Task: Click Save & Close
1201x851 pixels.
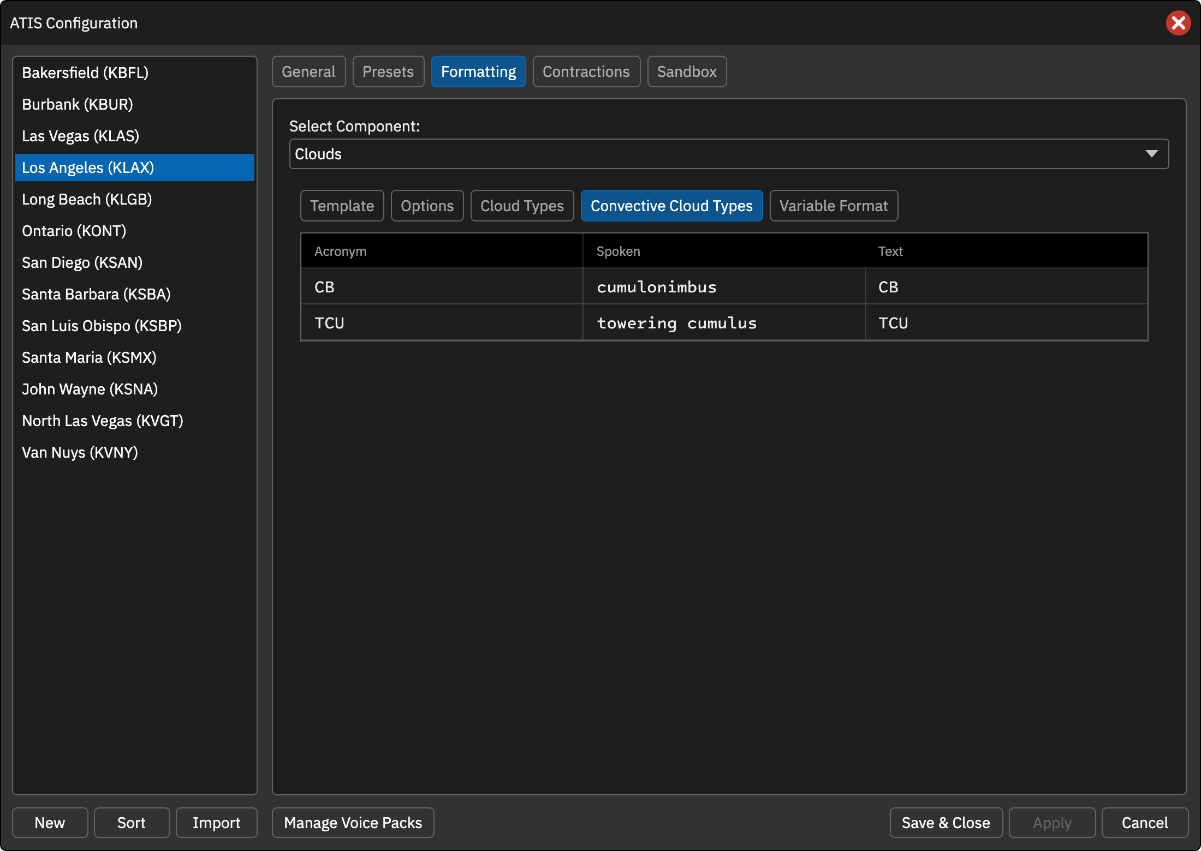Action: (946, 823)
